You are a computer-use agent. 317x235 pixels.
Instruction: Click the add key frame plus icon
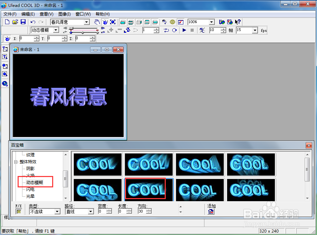point(111,30)
